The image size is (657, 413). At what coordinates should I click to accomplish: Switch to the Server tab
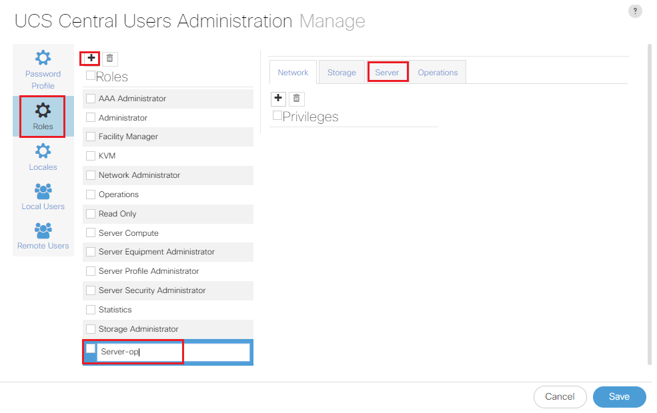click(x=387, y=73)
